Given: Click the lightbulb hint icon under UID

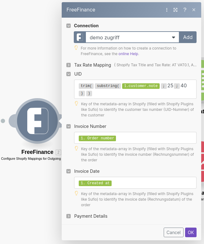Looking at the screenshot, I should click(x=76, y=103).
